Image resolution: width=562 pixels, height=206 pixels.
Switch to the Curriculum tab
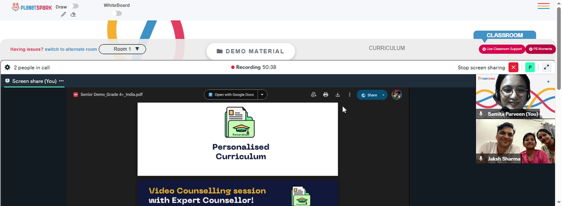click(x=387, y=48)
